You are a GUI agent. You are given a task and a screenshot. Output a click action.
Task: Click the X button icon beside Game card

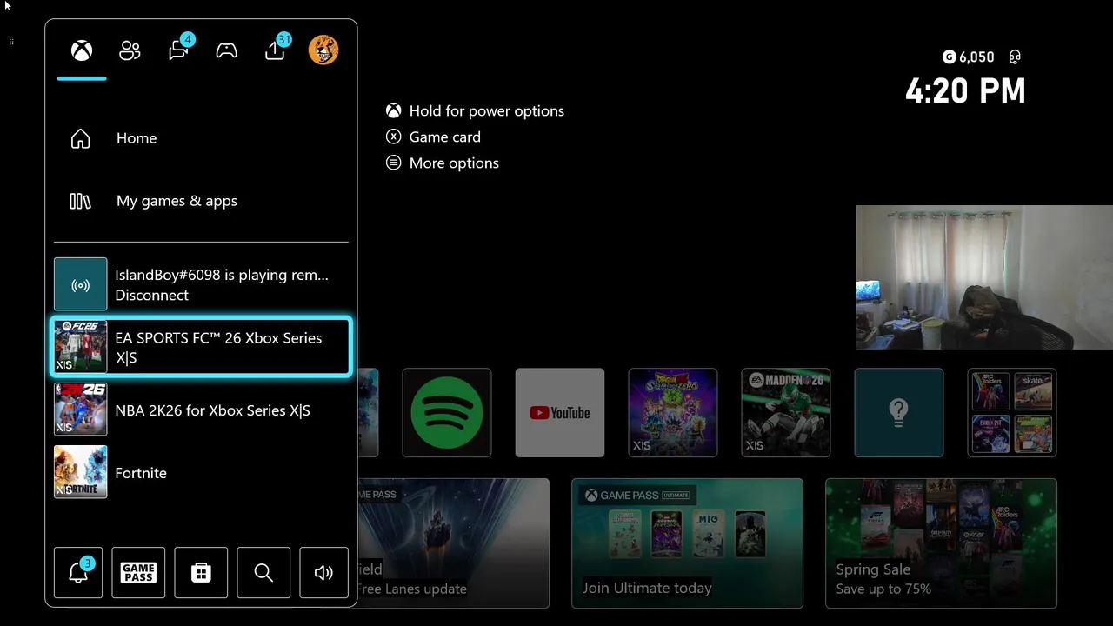click(x=394, y=137)
